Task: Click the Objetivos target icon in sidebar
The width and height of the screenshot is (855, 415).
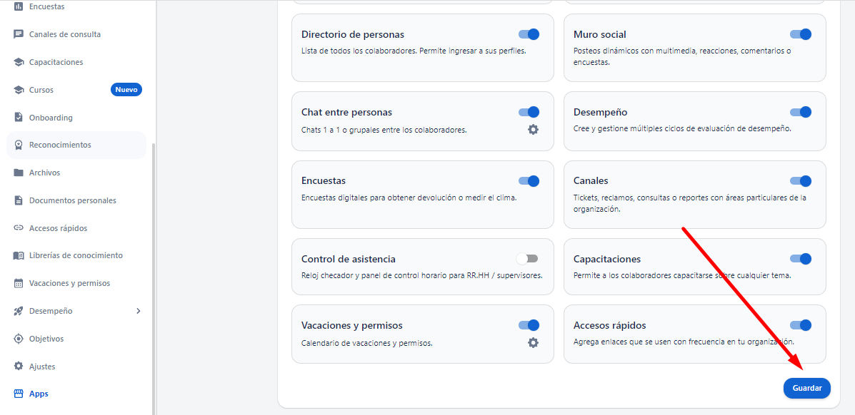Action: pyautogui.click(x=19, y=339)
